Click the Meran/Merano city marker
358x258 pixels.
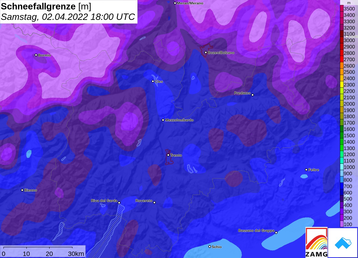[x=175, y=3]
